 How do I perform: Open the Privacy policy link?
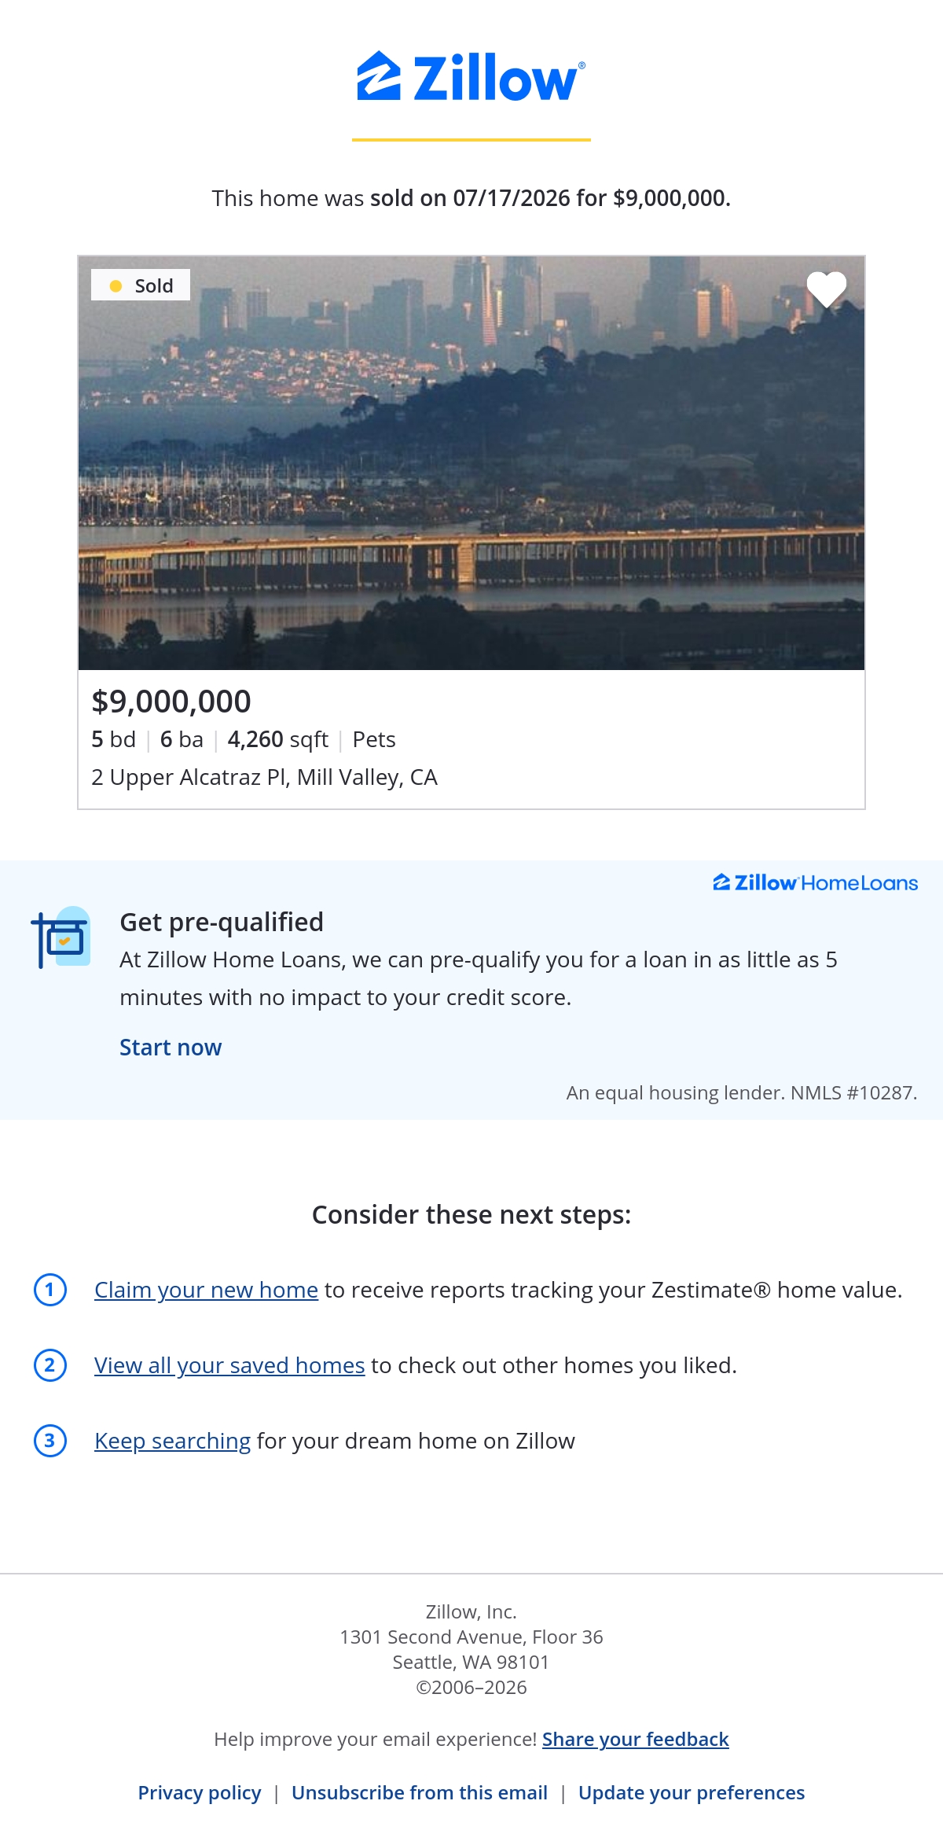(200, 1792)
